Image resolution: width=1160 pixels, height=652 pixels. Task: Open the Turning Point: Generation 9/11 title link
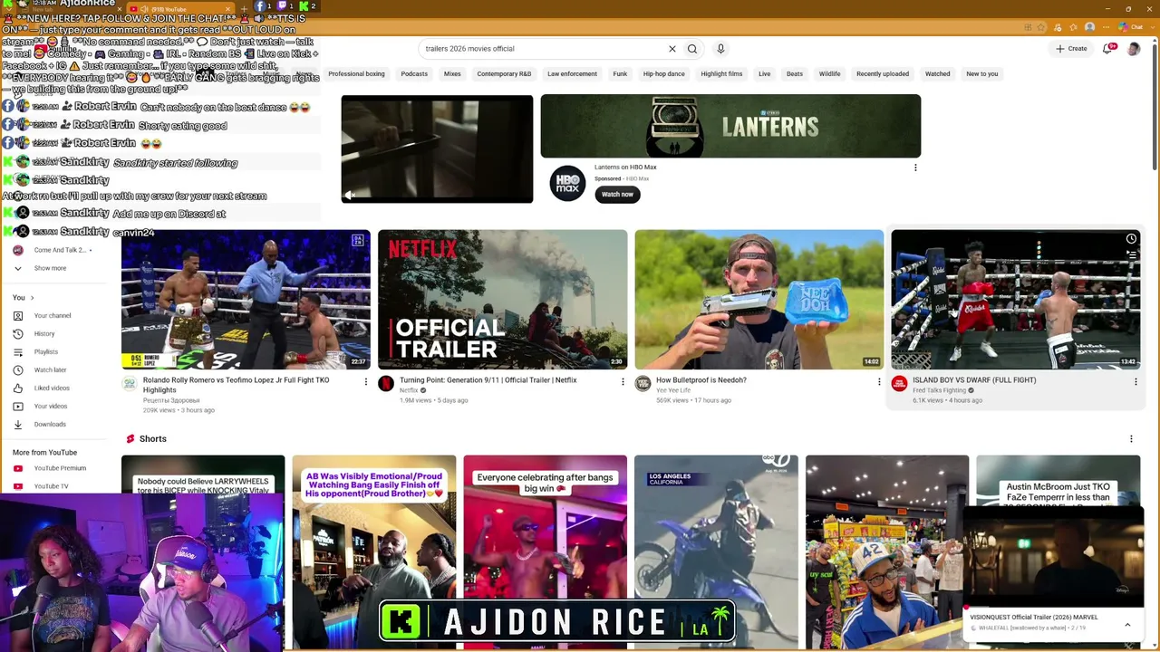(x=488, y=380)
